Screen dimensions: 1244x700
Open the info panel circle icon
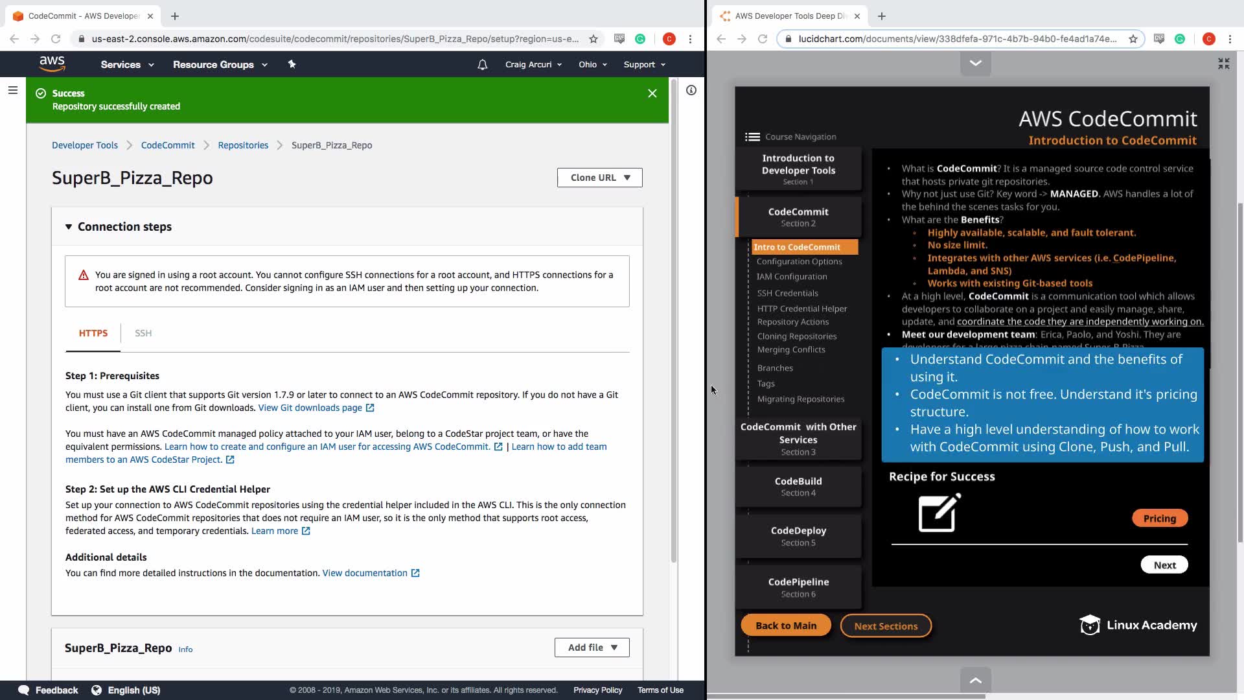(691, 90)
